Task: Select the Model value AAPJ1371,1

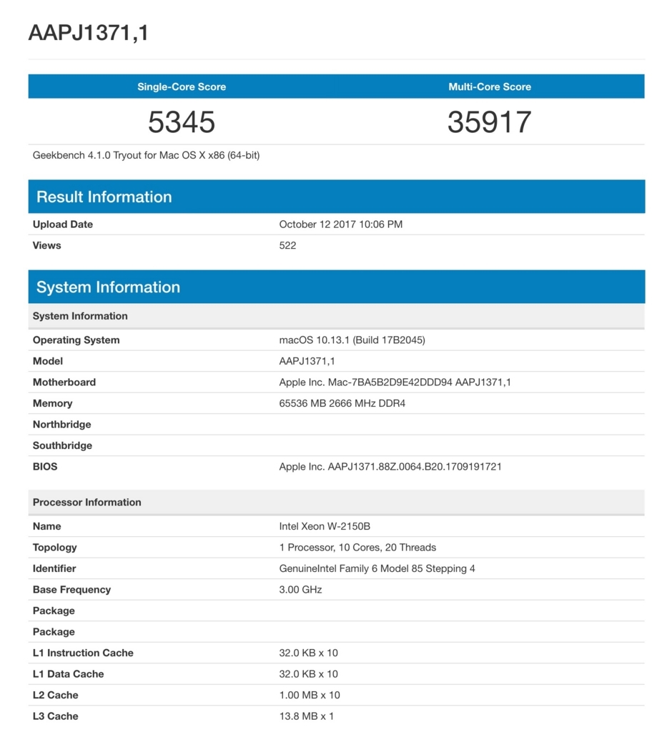Action: [x=307, y=361]
